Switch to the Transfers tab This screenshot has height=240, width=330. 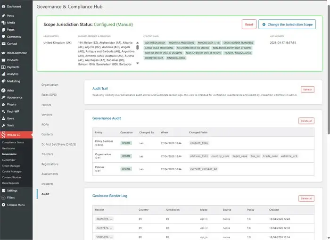(x=47, y=154)
